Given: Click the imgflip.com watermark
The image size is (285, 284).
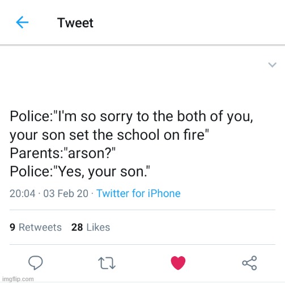Looking at the screenshot, I should point(18,279).
